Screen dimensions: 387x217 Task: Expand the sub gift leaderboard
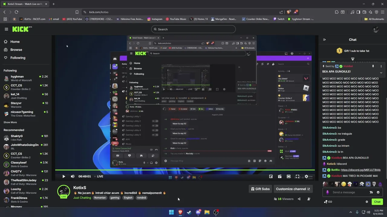pyautogui.click(x=353, y=59)
